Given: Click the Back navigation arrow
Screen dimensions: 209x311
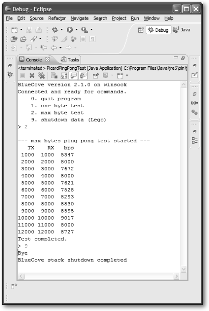Looking at the screenshot, I should [x=54, y=48].
